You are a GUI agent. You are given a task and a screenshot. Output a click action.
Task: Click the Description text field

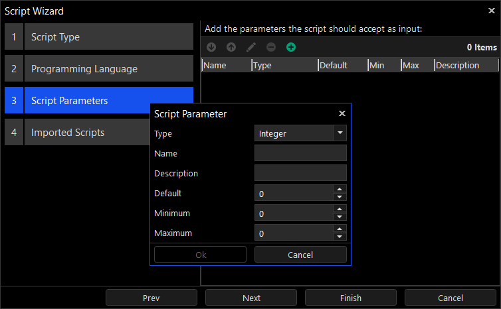click(x=300, y=173)
